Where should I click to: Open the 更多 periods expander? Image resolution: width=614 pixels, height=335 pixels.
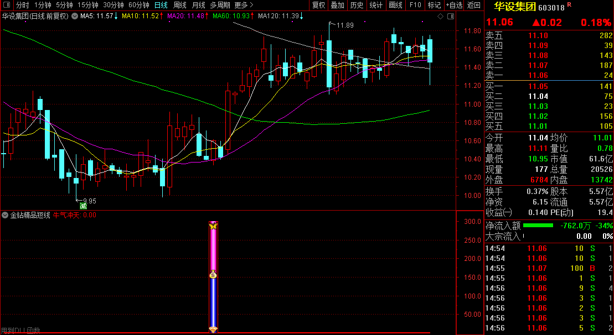tap(244, 5)
